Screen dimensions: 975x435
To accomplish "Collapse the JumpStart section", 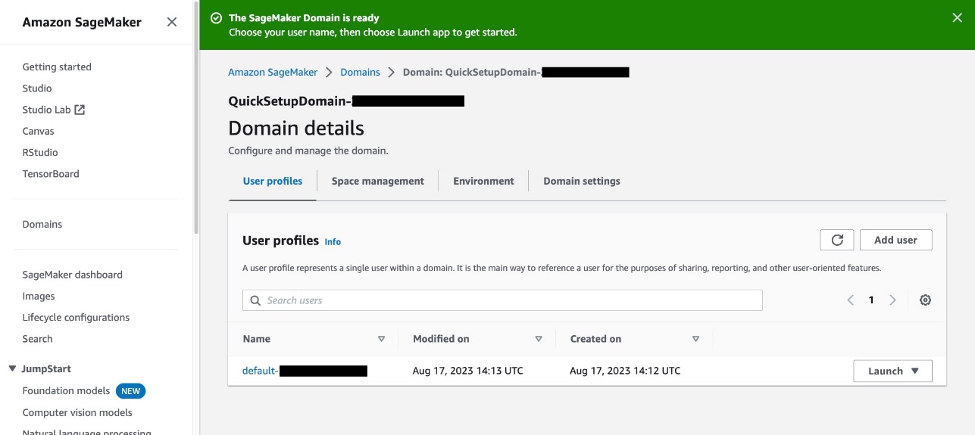I will click(12, 369).
